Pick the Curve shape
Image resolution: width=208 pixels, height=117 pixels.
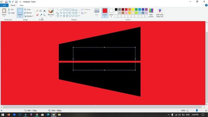(61, 10)
